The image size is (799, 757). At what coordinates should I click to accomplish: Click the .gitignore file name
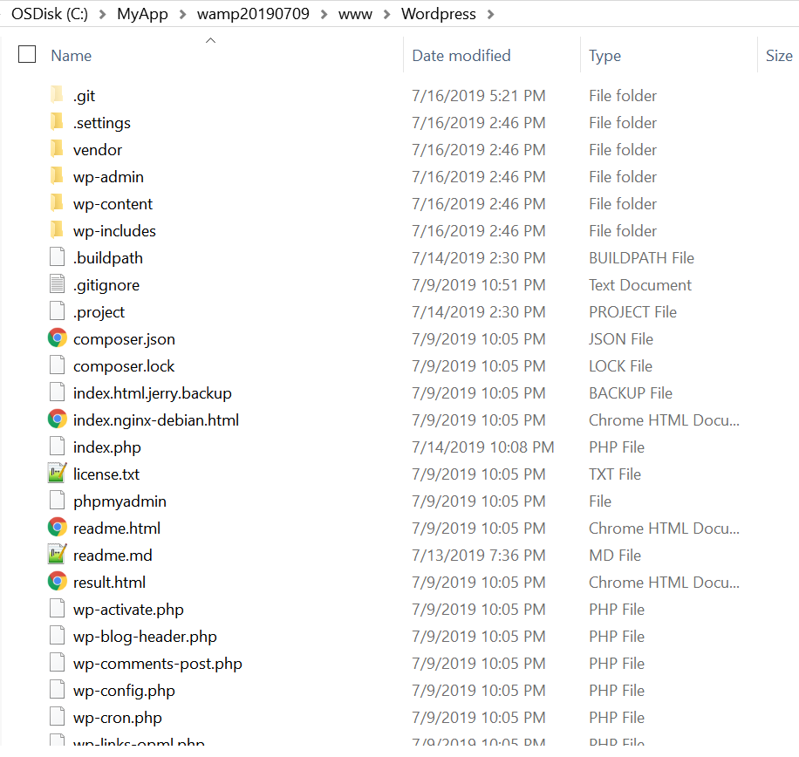tap(106, 285)
